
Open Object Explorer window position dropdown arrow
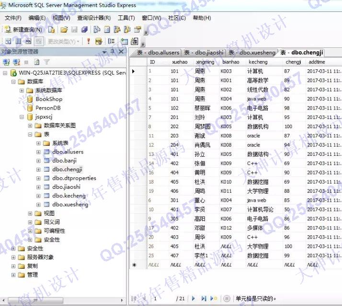104,52
